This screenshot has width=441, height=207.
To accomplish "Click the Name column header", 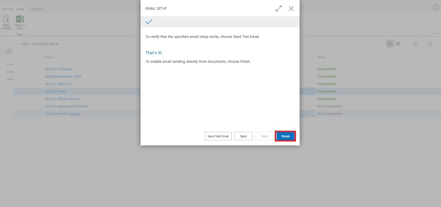I will (49, 57).
